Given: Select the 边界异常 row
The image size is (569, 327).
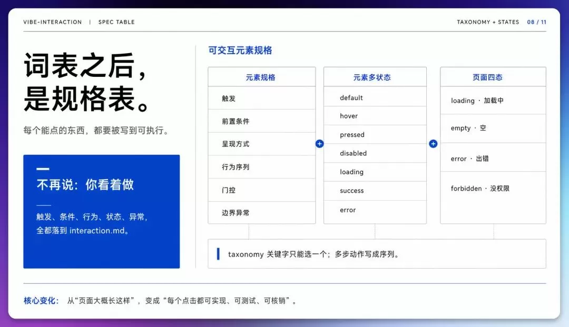Looking at the screenshot, I should pyautogui.click(x=262, y=213).
